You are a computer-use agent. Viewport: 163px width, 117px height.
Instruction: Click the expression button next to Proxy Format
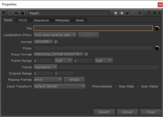(86, 54)
